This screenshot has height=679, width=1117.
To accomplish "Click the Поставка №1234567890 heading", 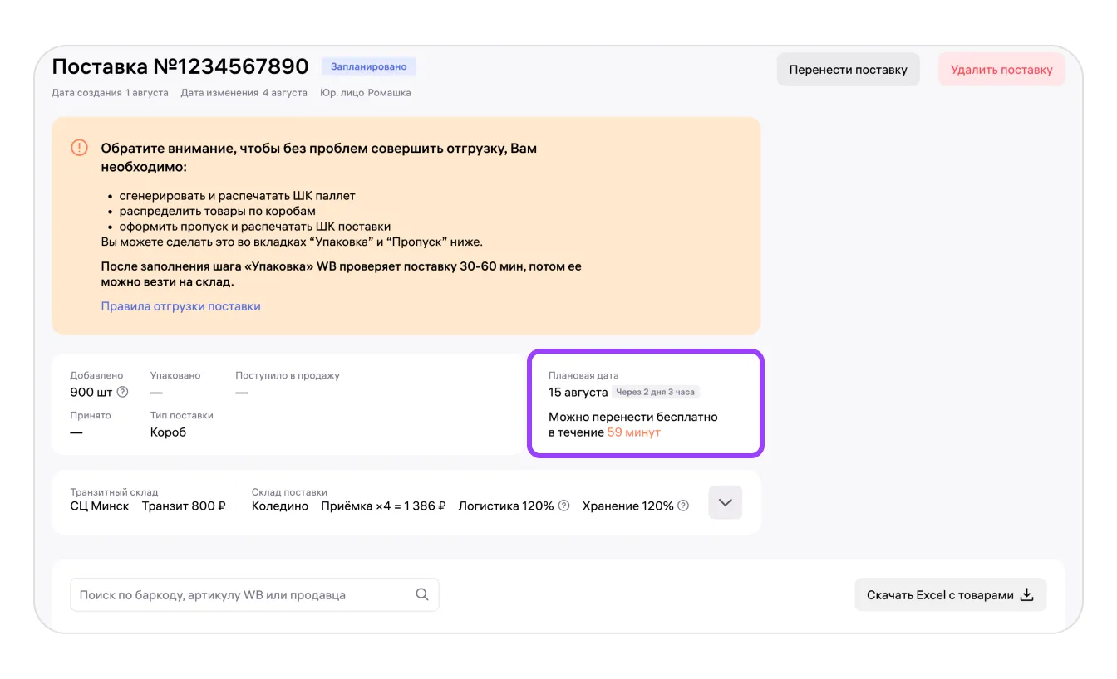I will click(x=180, y=66).
